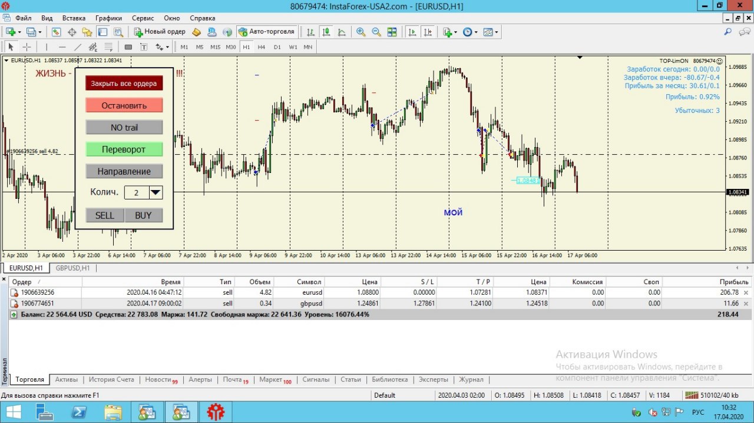Click the Остановить button
This screenshot has height=423, width=754.
pos(124,105)
